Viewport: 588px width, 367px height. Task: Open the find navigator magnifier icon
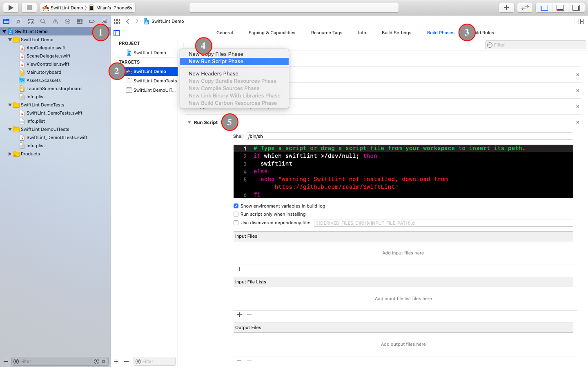click(x=43, y=21)
